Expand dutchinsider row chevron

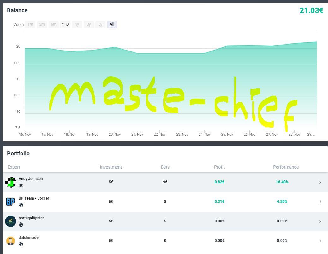point(320,241)
